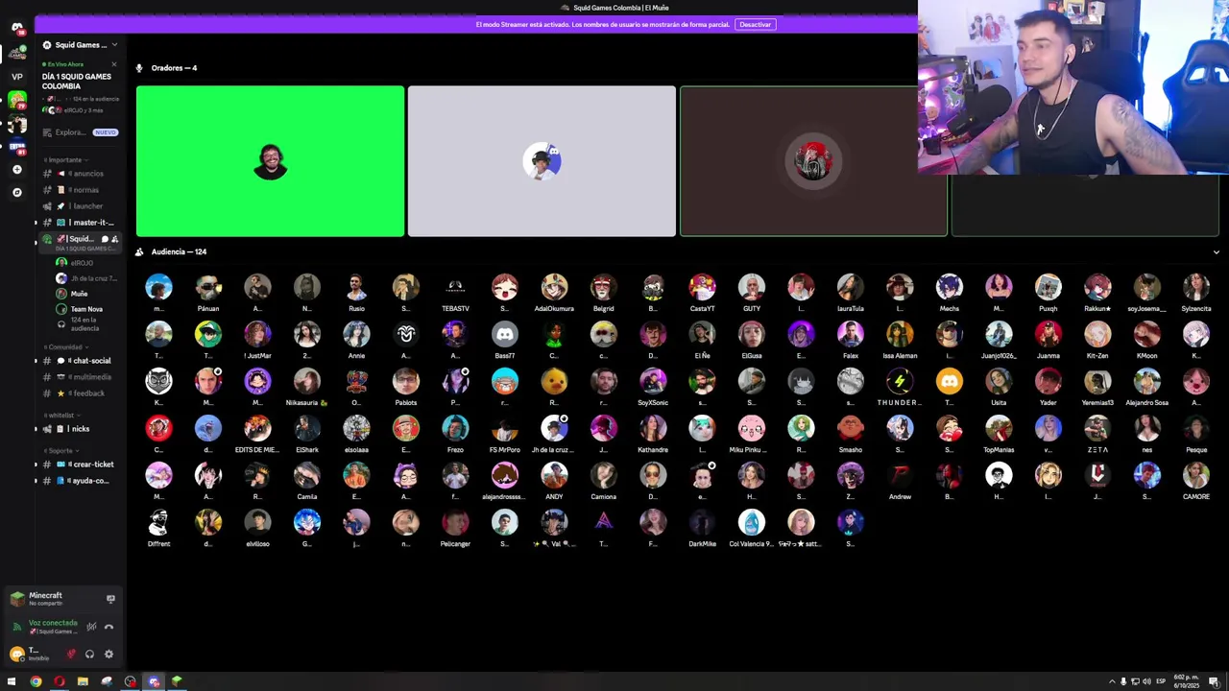1229x691 pixels.
Task: Click Desactivar streamer mode button
Action: (755, 24)
